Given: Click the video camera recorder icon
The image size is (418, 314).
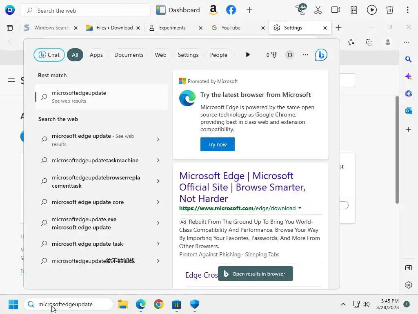Looking at the screenshot, I should click(x=336, y=10).
